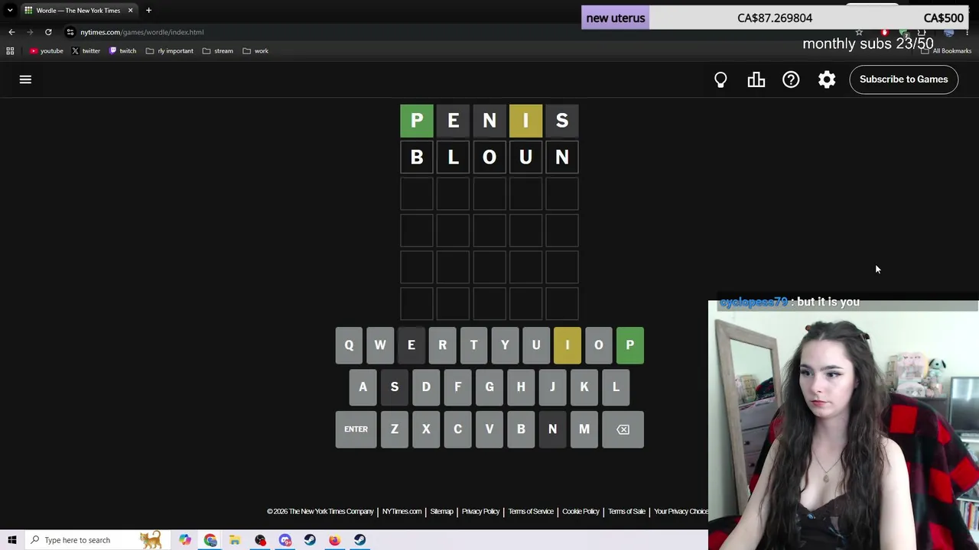Tap the G key on the Wordle keyboard
979x550 pixels.
click(x=489, y=387)
